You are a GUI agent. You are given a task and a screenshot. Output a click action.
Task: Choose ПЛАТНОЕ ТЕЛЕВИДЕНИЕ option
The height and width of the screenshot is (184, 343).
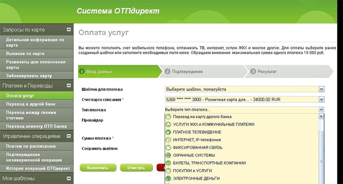coord(242,132)
